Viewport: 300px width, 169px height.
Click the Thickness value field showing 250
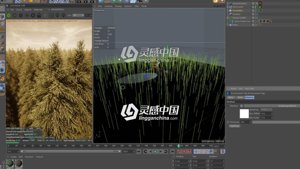246,122
